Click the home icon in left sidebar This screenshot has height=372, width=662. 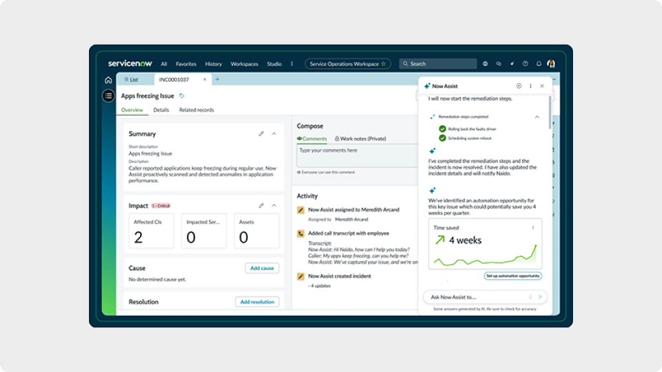point(108,80)
